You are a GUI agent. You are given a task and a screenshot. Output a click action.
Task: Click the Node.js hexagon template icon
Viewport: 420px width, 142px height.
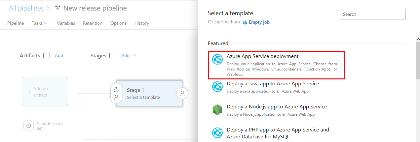[217, 110]
